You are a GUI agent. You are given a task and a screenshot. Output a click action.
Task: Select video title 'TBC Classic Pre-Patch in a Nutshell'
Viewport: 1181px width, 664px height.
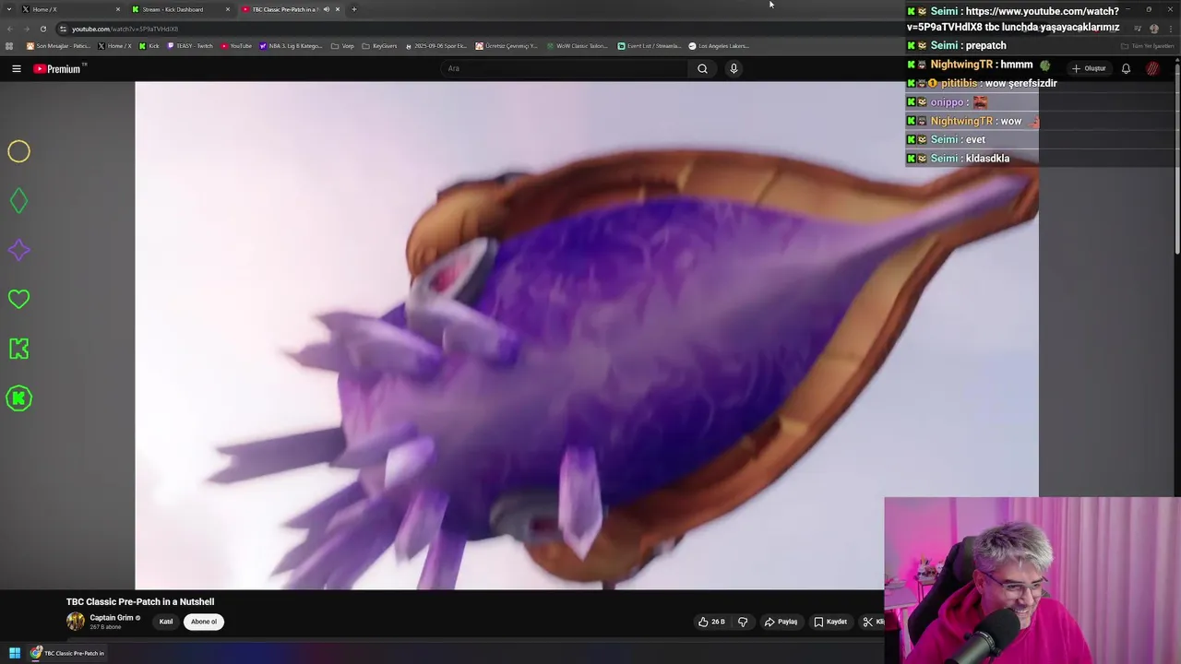(140, 601)
